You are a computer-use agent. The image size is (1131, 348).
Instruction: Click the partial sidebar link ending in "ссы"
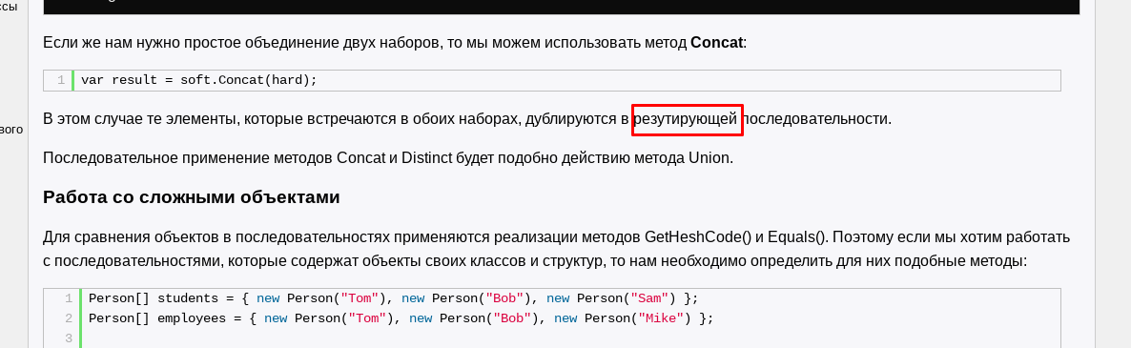(x=9, y=7)
